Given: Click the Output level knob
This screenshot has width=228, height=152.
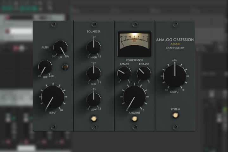Looking at the screenshot, I should (175, 76).
